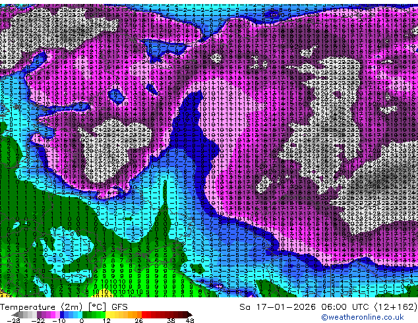The width and height of the screenshot is (418, 323).
Task: Click the 'Sa 17-01-2026 06:00 UTC (12+162)' timestamp
Action: click(328, 307)
